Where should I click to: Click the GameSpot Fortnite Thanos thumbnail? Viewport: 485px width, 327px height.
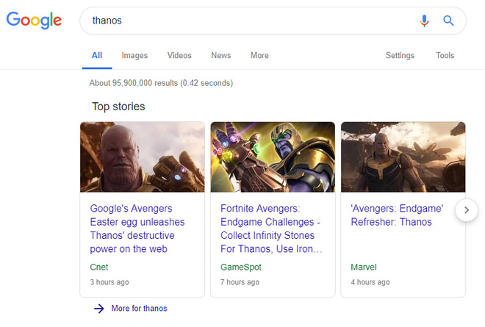[273, 157]
